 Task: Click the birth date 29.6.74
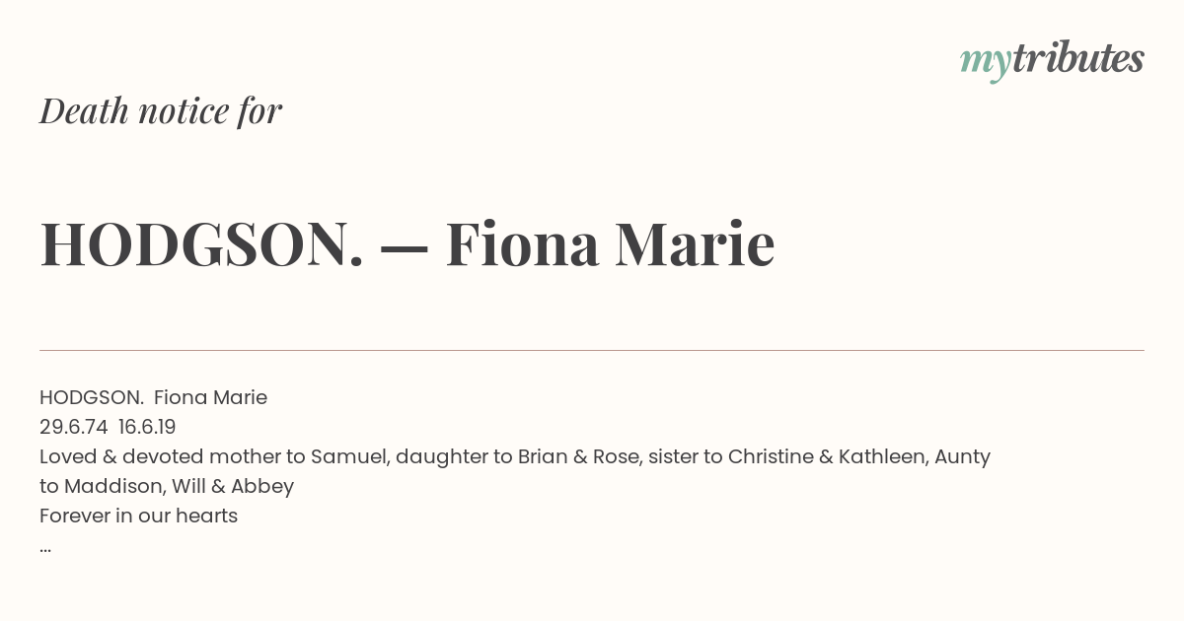pyautogui.click(x=73, y=427)
